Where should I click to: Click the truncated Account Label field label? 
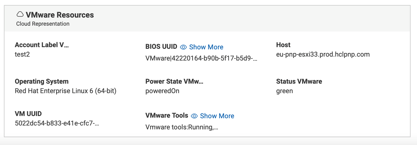pos(42,45)
